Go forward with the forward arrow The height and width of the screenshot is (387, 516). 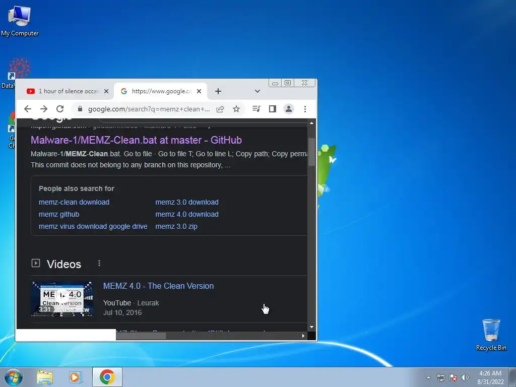tap(44, 109)
